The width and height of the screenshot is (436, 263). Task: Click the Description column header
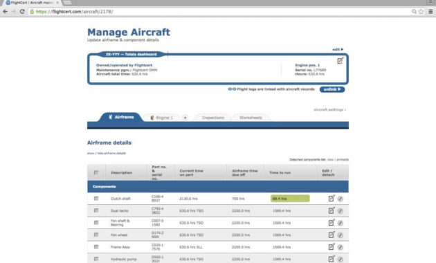point(122,172)
